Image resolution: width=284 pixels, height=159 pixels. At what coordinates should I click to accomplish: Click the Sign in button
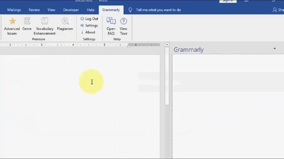(228, 1)
